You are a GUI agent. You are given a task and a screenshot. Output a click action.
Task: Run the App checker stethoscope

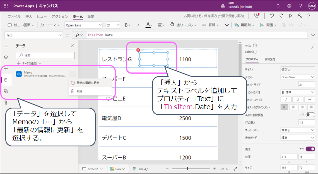[x=257, y=16]
